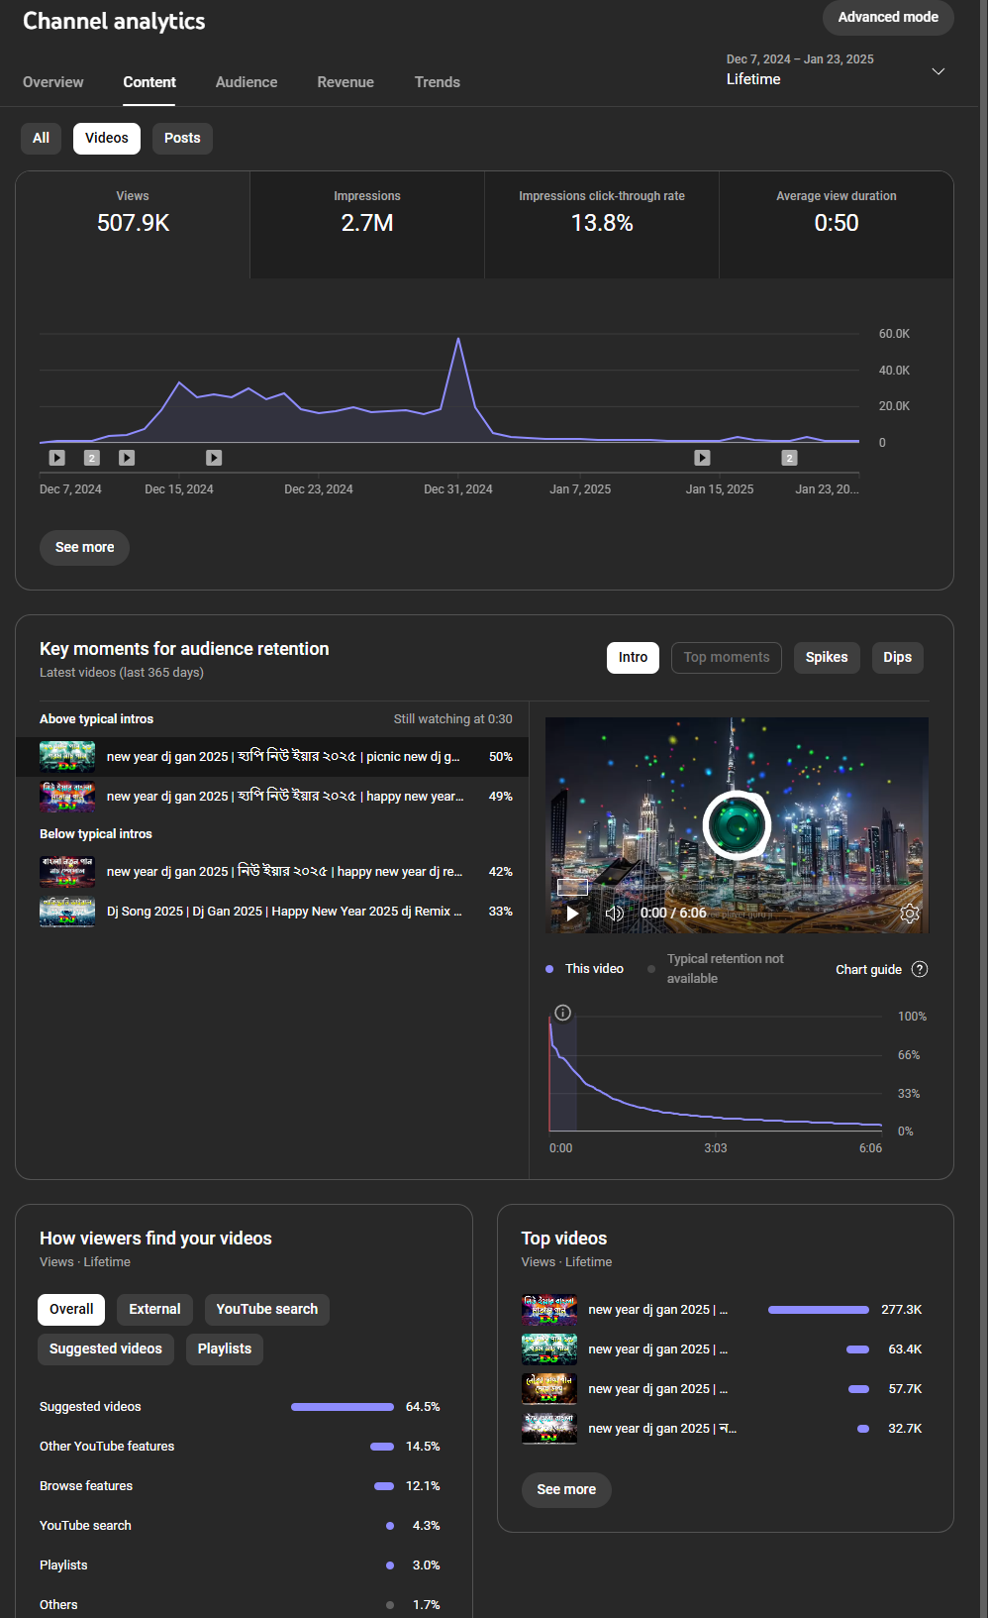Image resolution: width=988 pixels, height=1618 pixels.
Task: Open the top video with 57.7K views
Action: pos(722,1389)
